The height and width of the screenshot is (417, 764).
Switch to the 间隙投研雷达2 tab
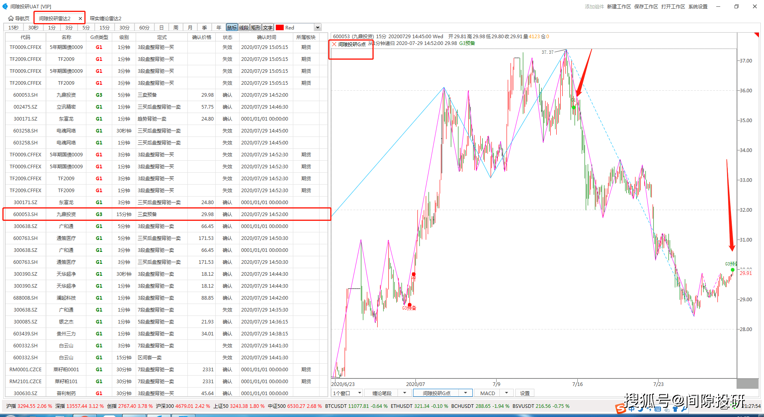[55, 18]
